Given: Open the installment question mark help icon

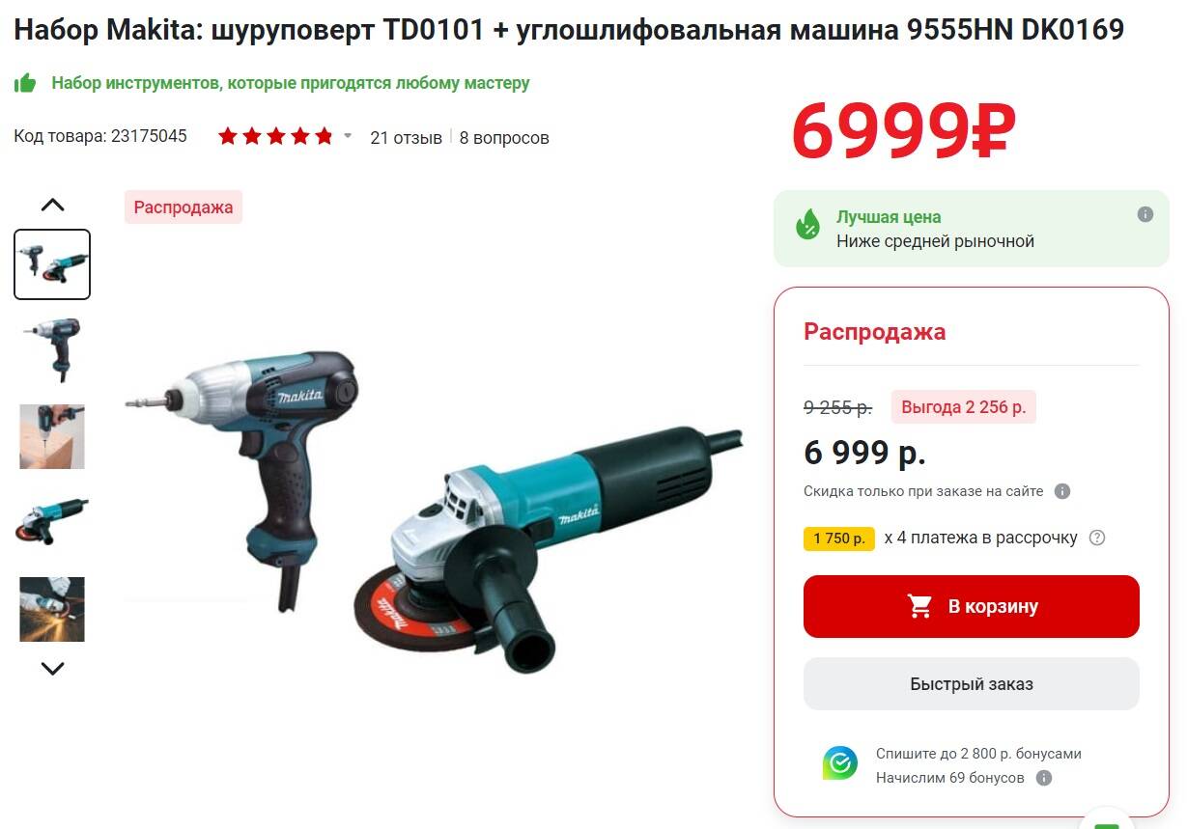Looking at the screenshot, I should coord(1097,538).
